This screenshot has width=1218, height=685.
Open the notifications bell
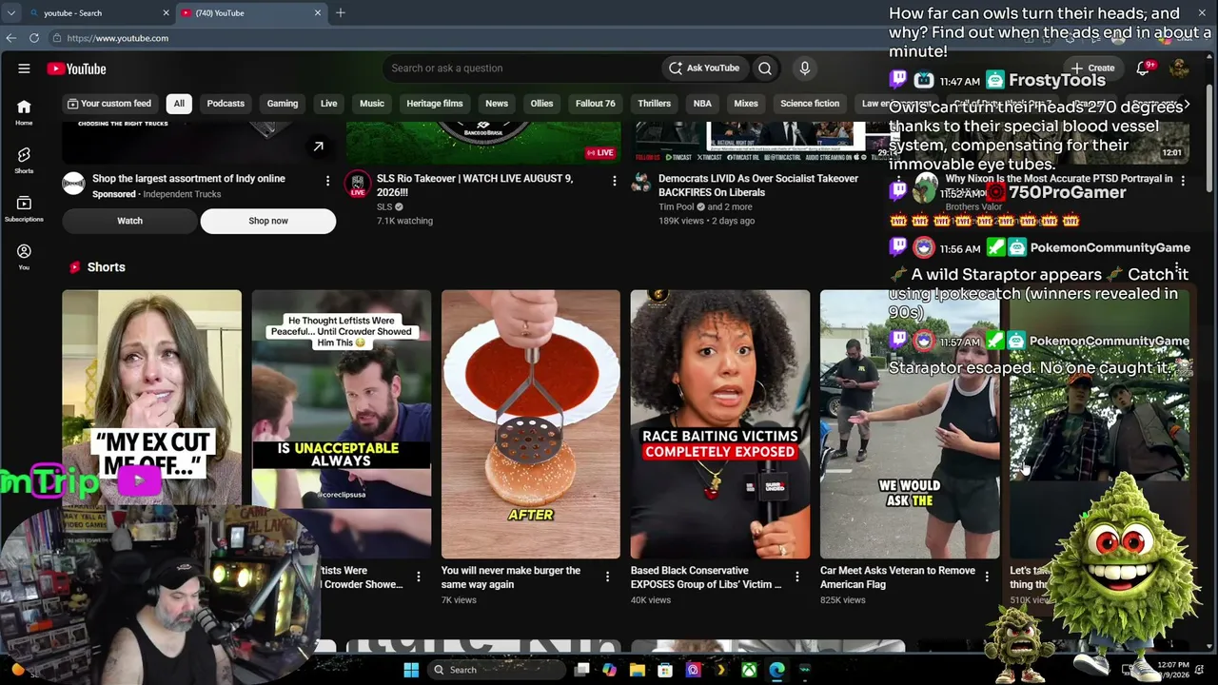click(x=1143, y=68)
